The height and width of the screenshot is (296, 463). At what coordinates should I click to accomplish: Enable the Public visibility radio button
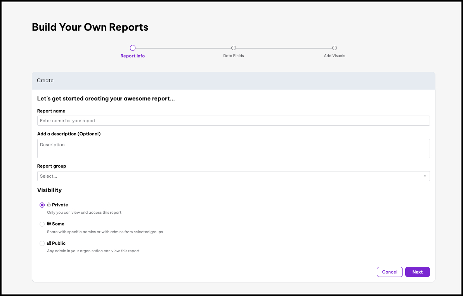[42, 244]
